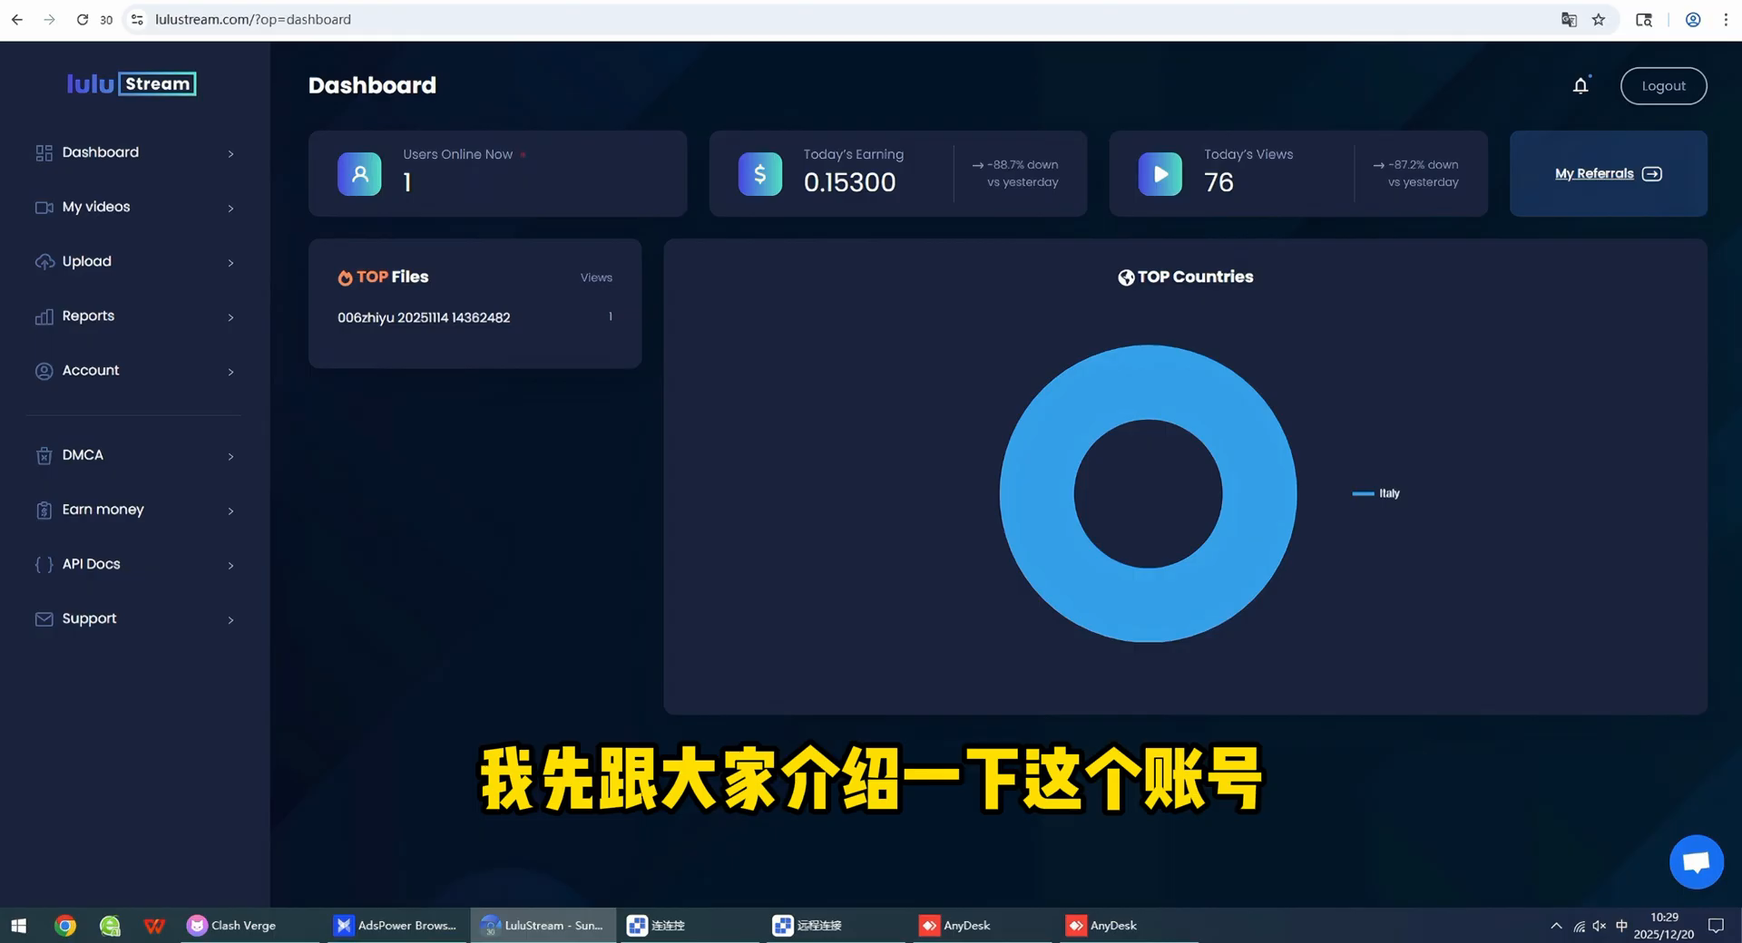
Task: Click the LuluStream logo
Action: (132, 84)
